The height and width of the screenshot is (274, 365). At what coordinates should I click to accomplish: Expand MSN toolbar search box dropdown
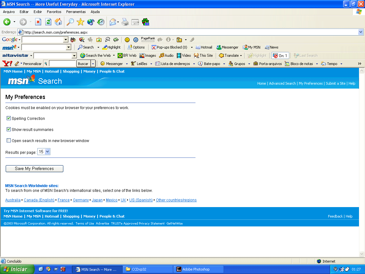pyautogui.click(x=68, y=47)
